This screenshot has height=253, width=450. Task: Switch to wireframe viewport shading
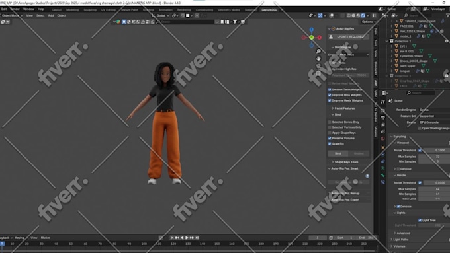(x=349, y=15)
